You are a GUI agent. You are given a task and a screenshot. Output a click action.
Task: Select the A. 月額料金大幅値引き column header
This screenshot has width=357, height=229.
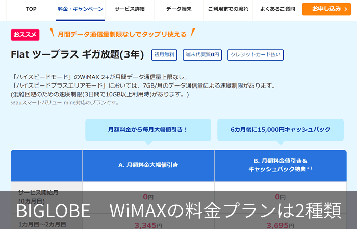pyautogui.click(x=148, y=165)
